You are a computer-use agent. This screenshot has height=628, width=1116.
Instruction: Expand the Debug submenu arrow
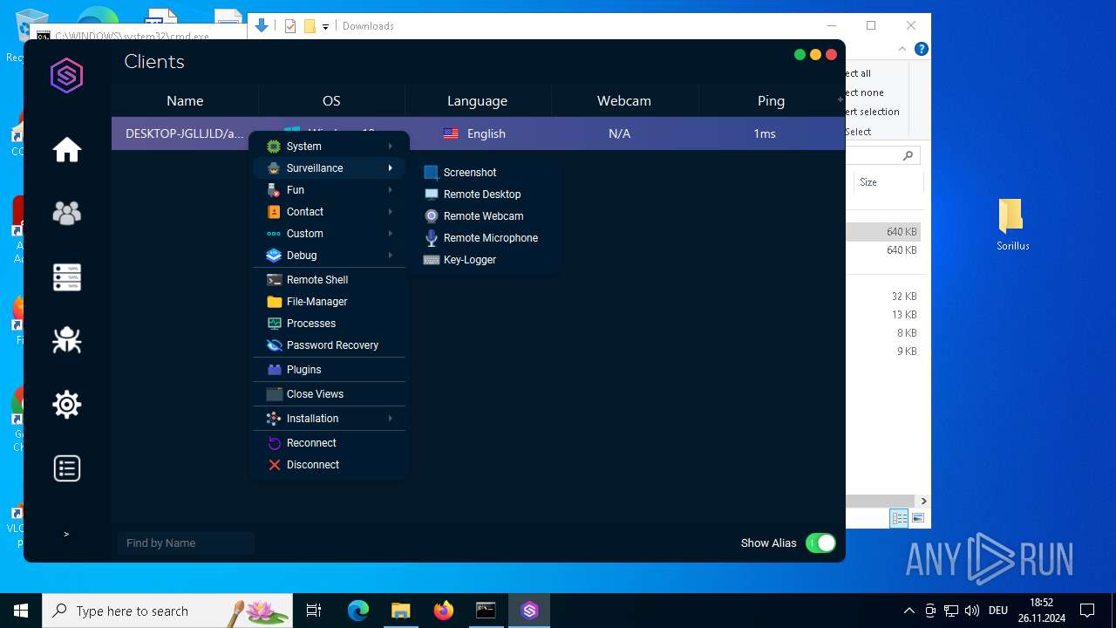(391, 256)
